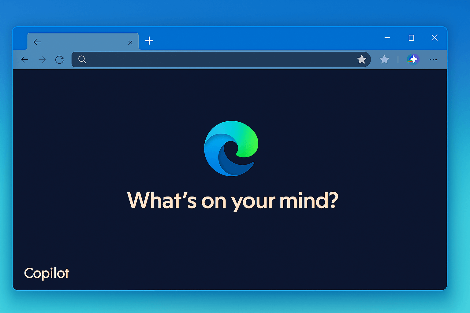Click the divider beside the extensions area
Screen dimensions: 470x313
pos(398,59)
